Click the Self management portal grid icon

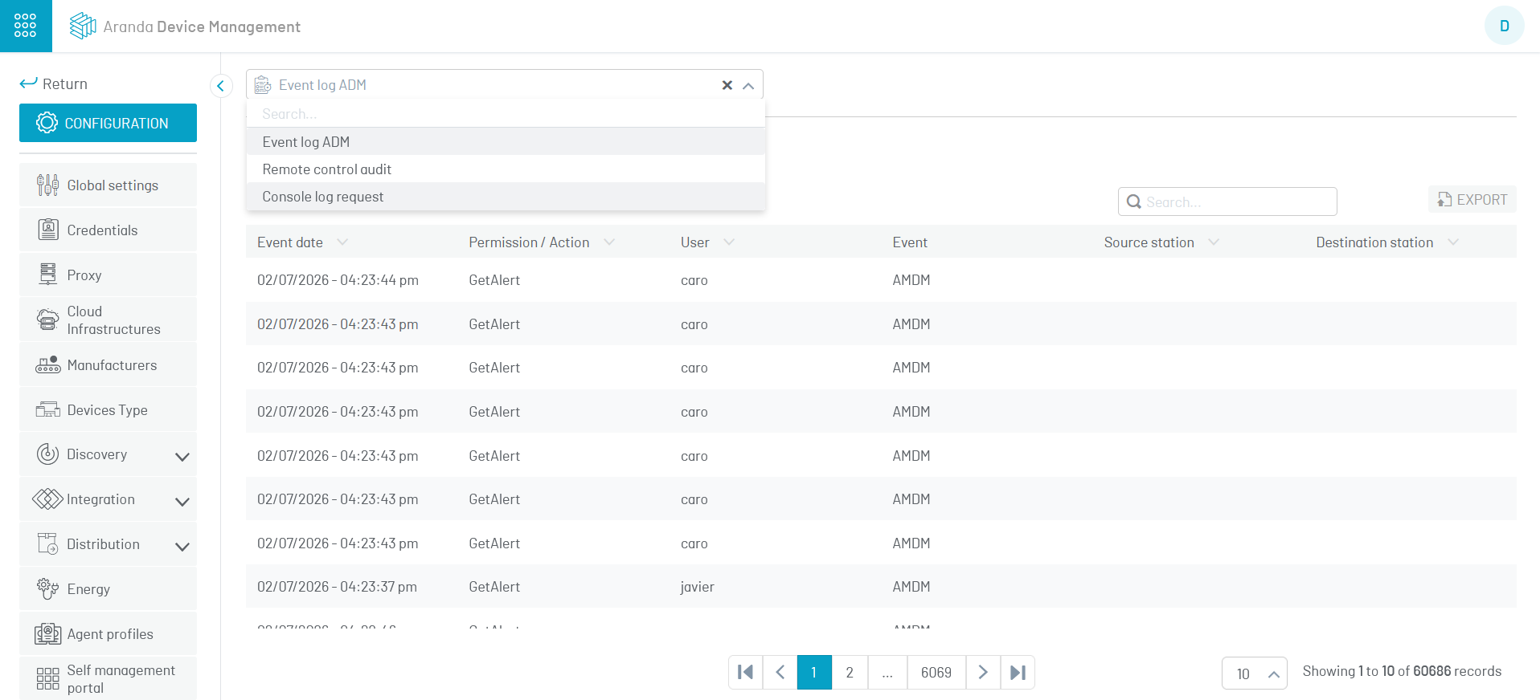point(48,679)
